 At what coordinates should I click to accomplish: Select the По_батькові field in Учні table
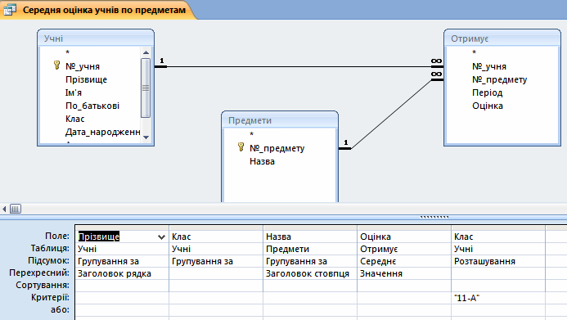pyautogui.click(x=92, y=106)
